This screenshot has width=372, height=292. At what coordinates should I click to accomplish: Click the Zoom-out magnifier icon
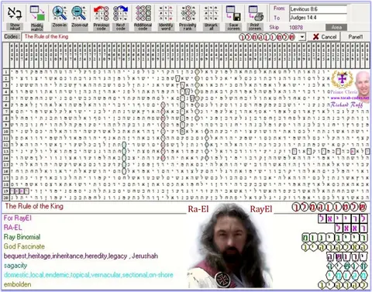click(79, 13)
